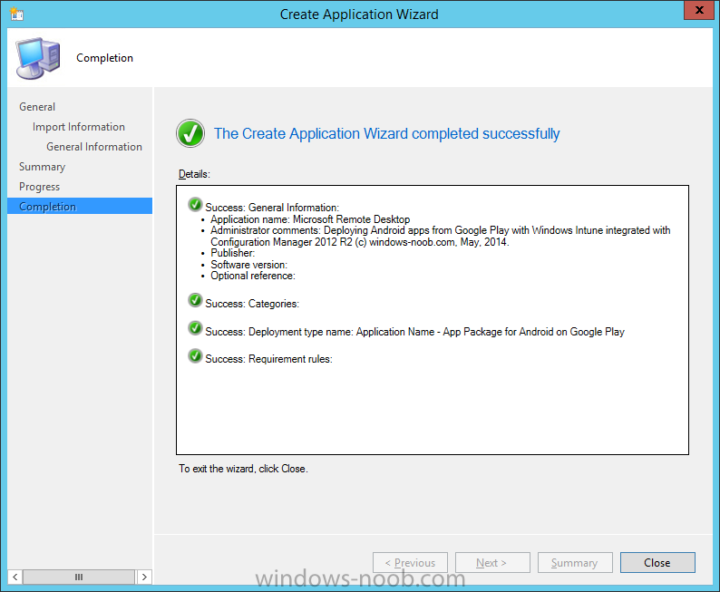Click the Close button to exit wizard
Image resolution: width=720 pixels, height=592 pixels.
pos(657,563)
